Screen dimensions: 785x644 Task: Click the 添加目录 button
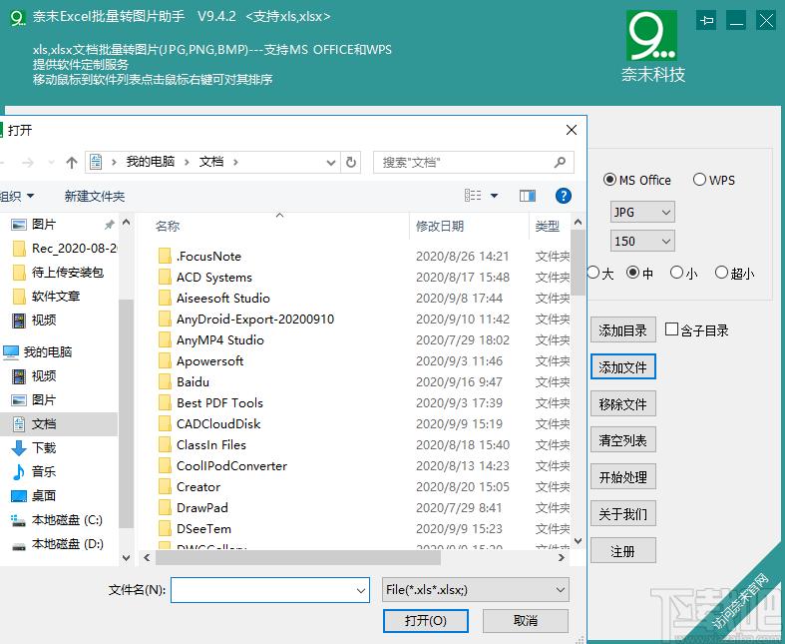[622, 330]
